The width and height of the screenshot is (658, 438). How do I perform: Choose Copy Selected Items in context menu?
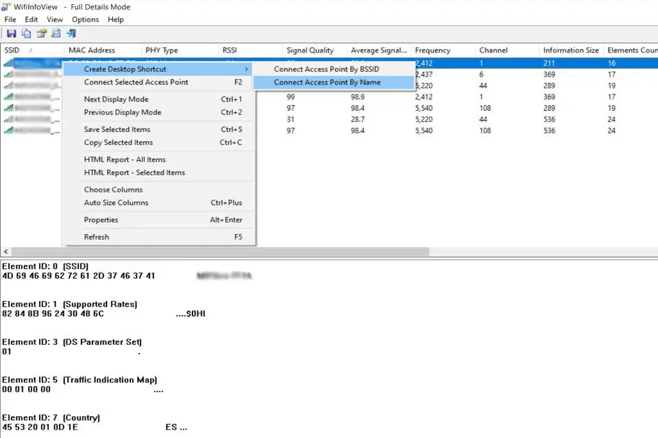pos(158,142)
